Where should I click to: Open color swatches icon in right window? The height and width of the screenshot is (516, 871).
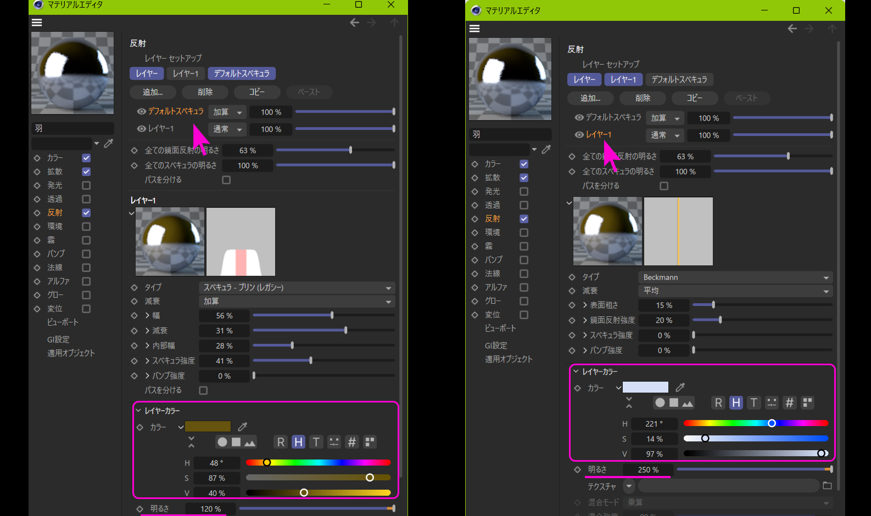pos(807,403)
